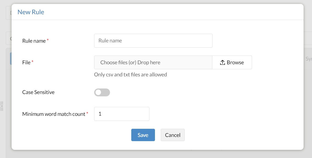Click the 'Only csv and txt files' hint
This screenshot has width=312, height=158.
point(130,75)
